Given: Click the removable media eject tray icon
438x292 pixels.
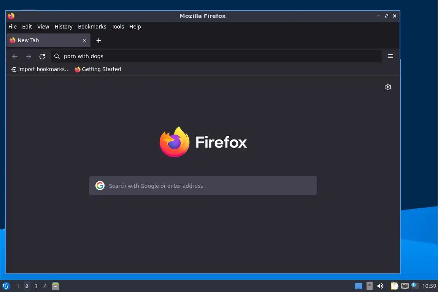Looking at the screenshot, I should (370, 286).
